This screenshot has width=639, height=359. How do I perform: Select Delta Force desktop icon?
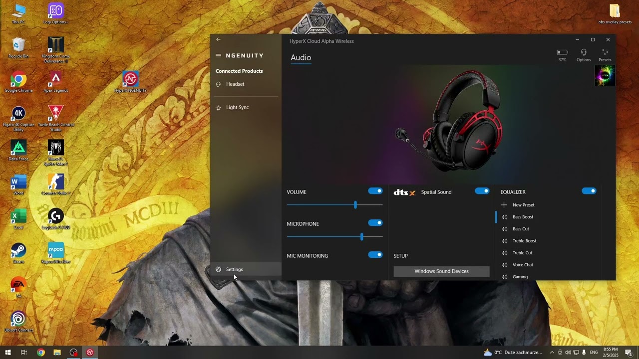[18, 151]
